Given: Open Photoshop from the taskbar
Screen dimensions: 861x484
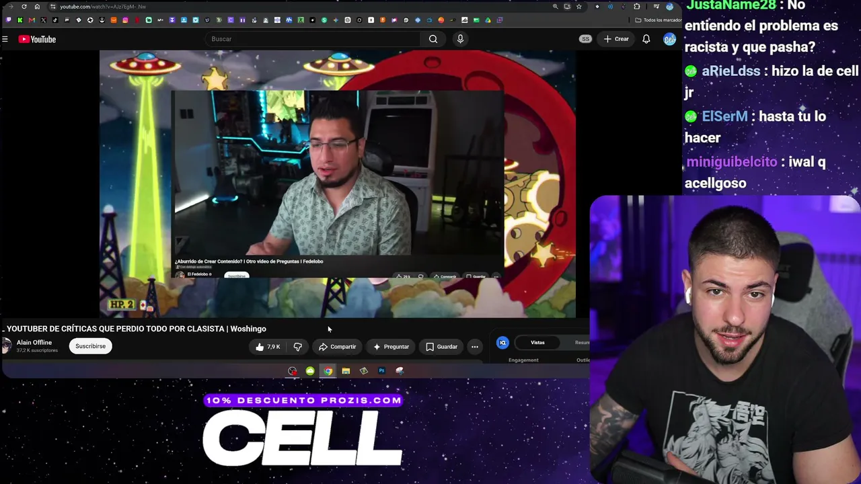Looking at the screenshot, I should (x=381, y=371).
